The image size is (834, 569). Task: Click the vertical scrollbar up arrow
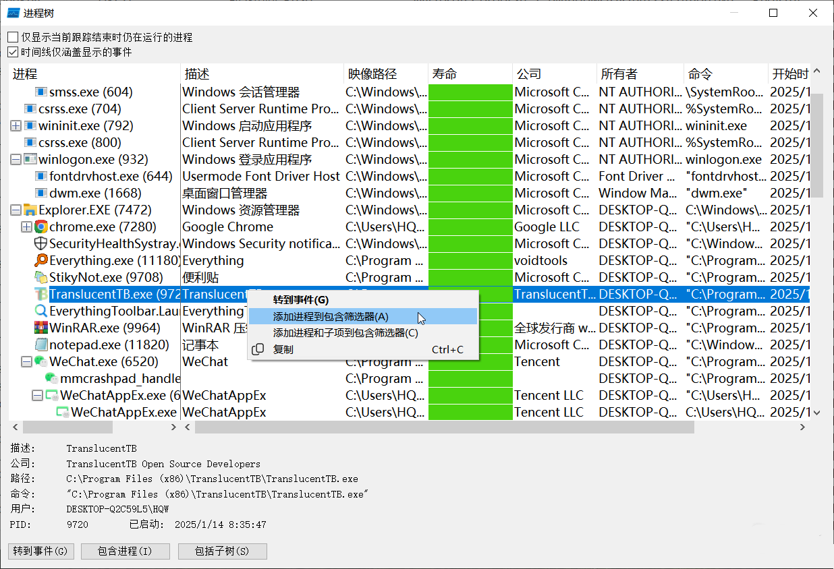816,71
